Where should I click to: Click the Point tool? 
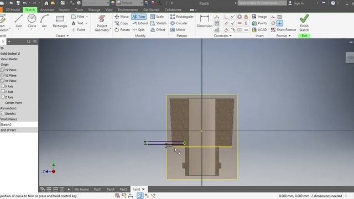pyautogui.click(x=78, y=30)
